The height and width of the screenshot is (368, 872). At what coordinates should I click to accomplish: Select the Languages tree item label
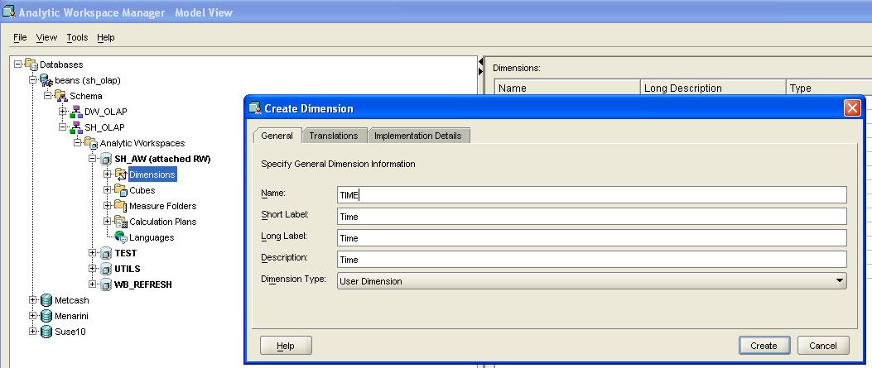pyautogui.click(x=152, y=237)
